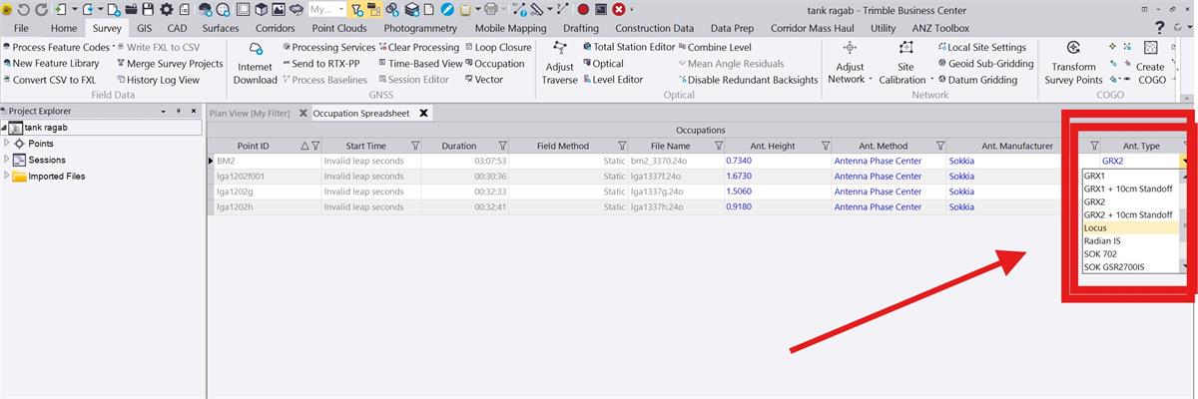
Task: Click Datum Gridding
Action: 976,80
